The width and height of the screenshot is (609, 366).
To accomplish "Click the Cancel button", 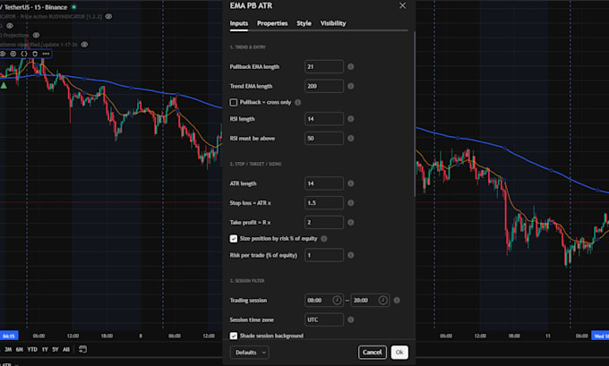I will pos(372,353).
